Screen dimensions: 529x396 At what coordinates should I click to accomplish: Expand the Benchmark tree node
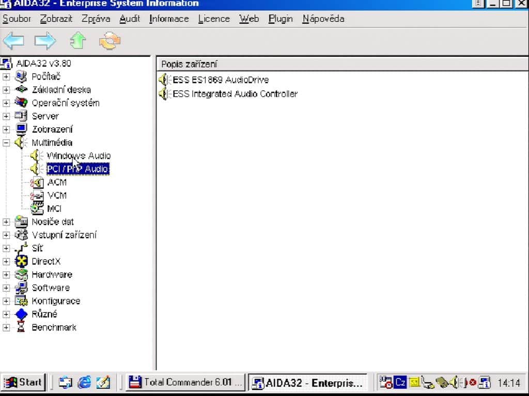point(6,327)
